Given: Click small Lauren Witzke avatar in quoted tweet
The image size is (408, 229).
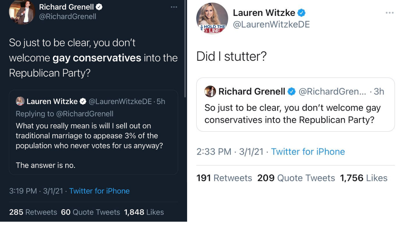Looking at the screenshot, I should [x=20, y=101].
